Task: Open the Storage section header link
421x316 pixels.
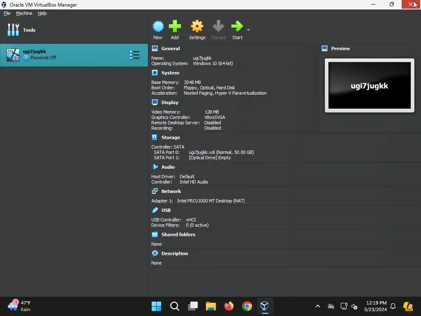Action: click(x=171, y=137)
